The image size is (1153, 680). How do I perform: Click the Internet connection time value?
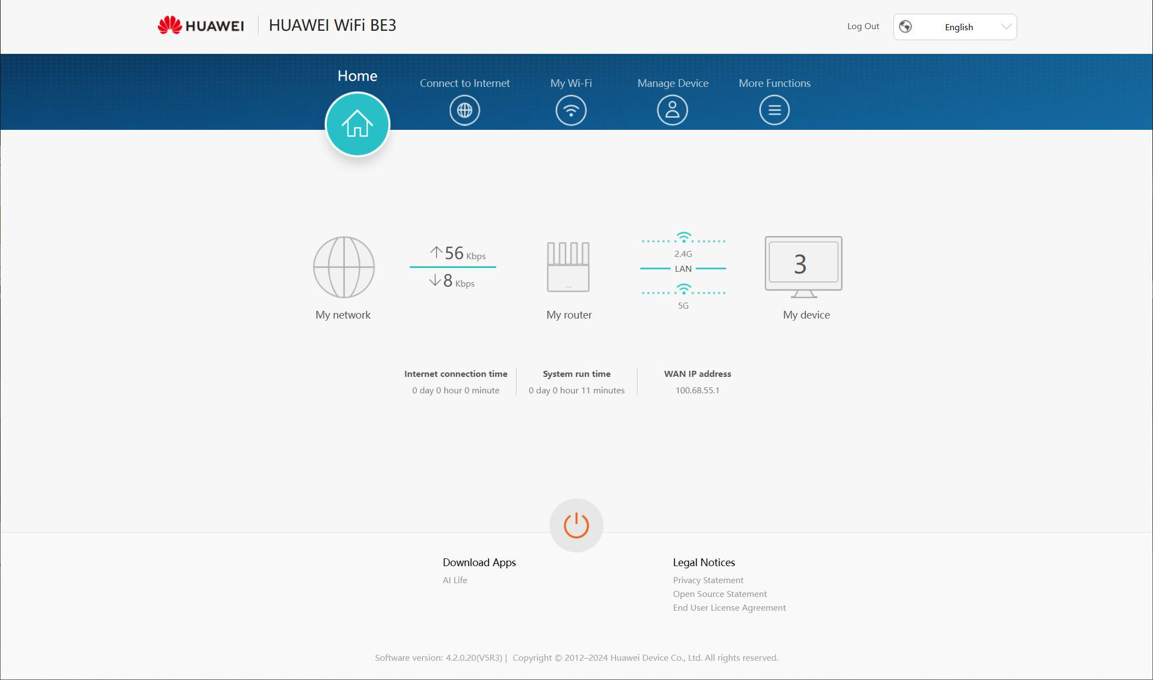tap(456, 390)
